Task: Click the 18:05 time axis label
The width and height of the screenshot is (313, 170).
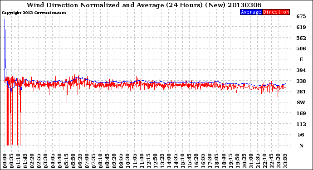Action: pos(217,161)
